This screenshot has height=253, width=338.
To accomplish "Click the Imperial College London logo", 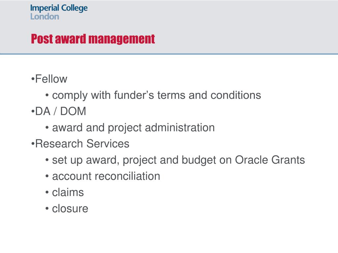I will 59,12.
